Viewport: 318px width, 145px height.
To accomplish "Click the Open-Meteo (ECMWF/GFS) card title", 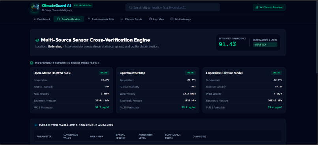I will click(52, 73).
